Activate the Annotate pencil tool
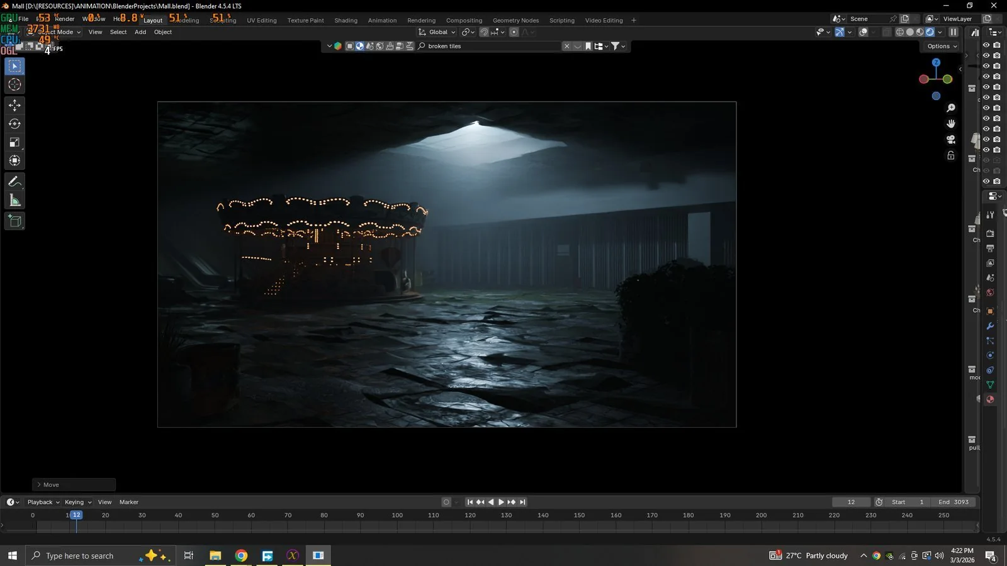Viewport: 1007px width, 566px height. point(14,182)
